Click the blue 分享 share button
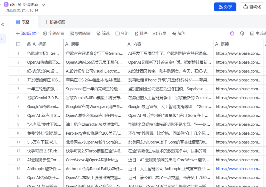 (x=225, y=7)
